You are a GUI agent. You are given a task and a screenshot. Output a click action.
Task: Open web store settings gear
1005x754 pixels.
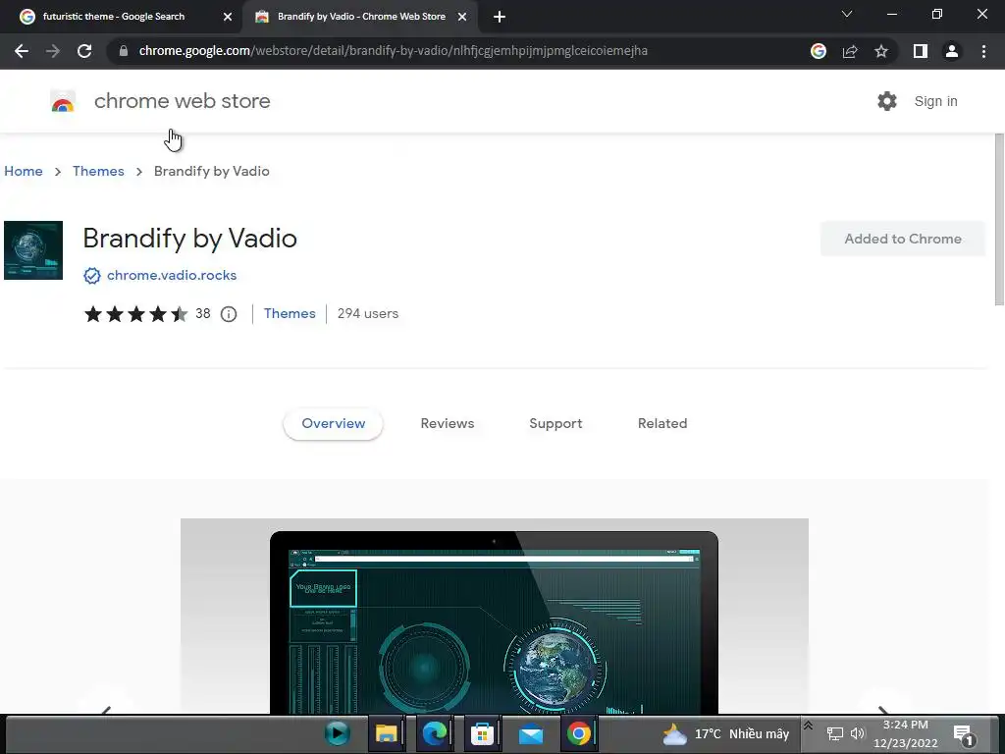(887, 101)
